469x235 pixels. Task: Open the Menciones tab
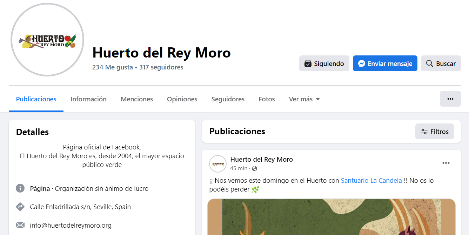point(137,99)
